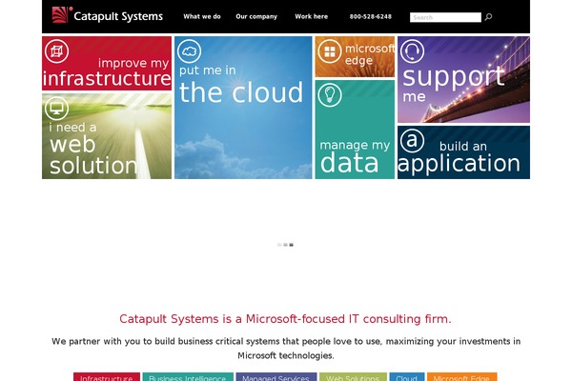Click into the Search input field
The image size is (572, 381).
(x=445, y=17)
